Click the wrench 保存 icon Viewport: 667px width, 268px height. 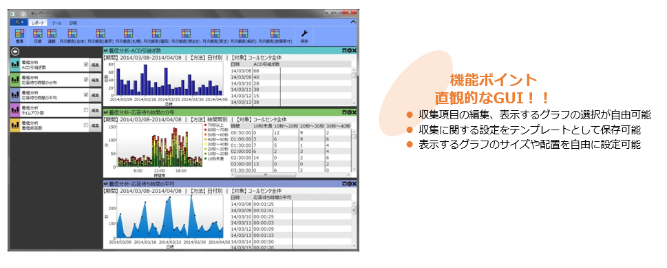click(x=304, y=34)
